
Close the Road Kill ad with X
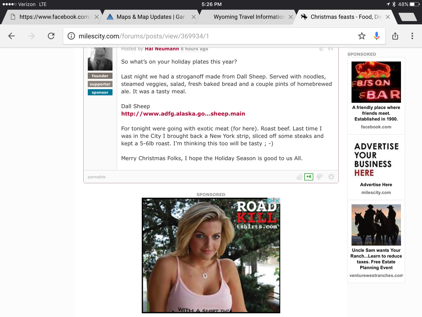tap(277, 201)
